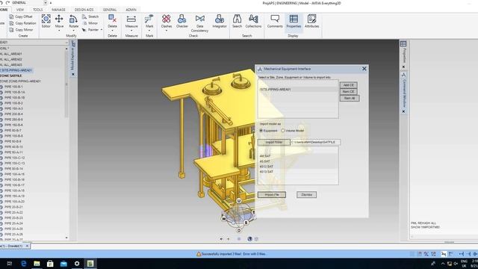The height and width of the screenshot is (269, 478).
Task: Click the Rem CE button
Action: click(349, 91)
